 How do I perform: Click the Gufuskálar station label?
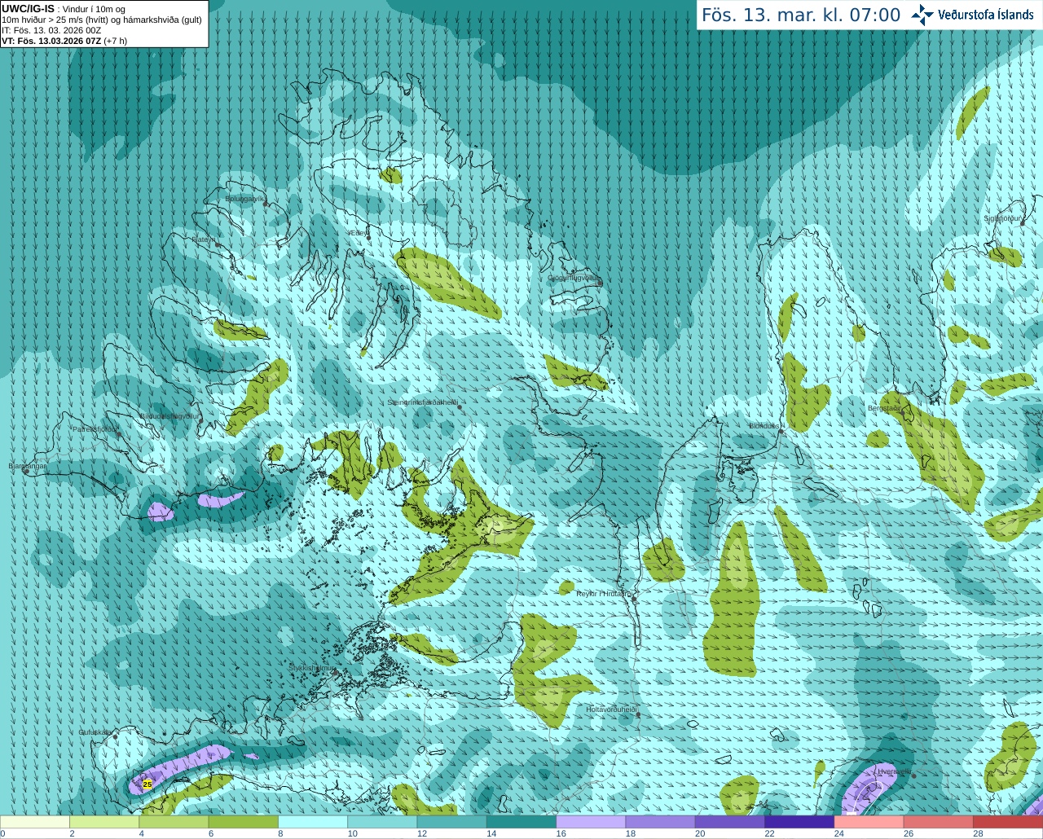tap(95, 732)
